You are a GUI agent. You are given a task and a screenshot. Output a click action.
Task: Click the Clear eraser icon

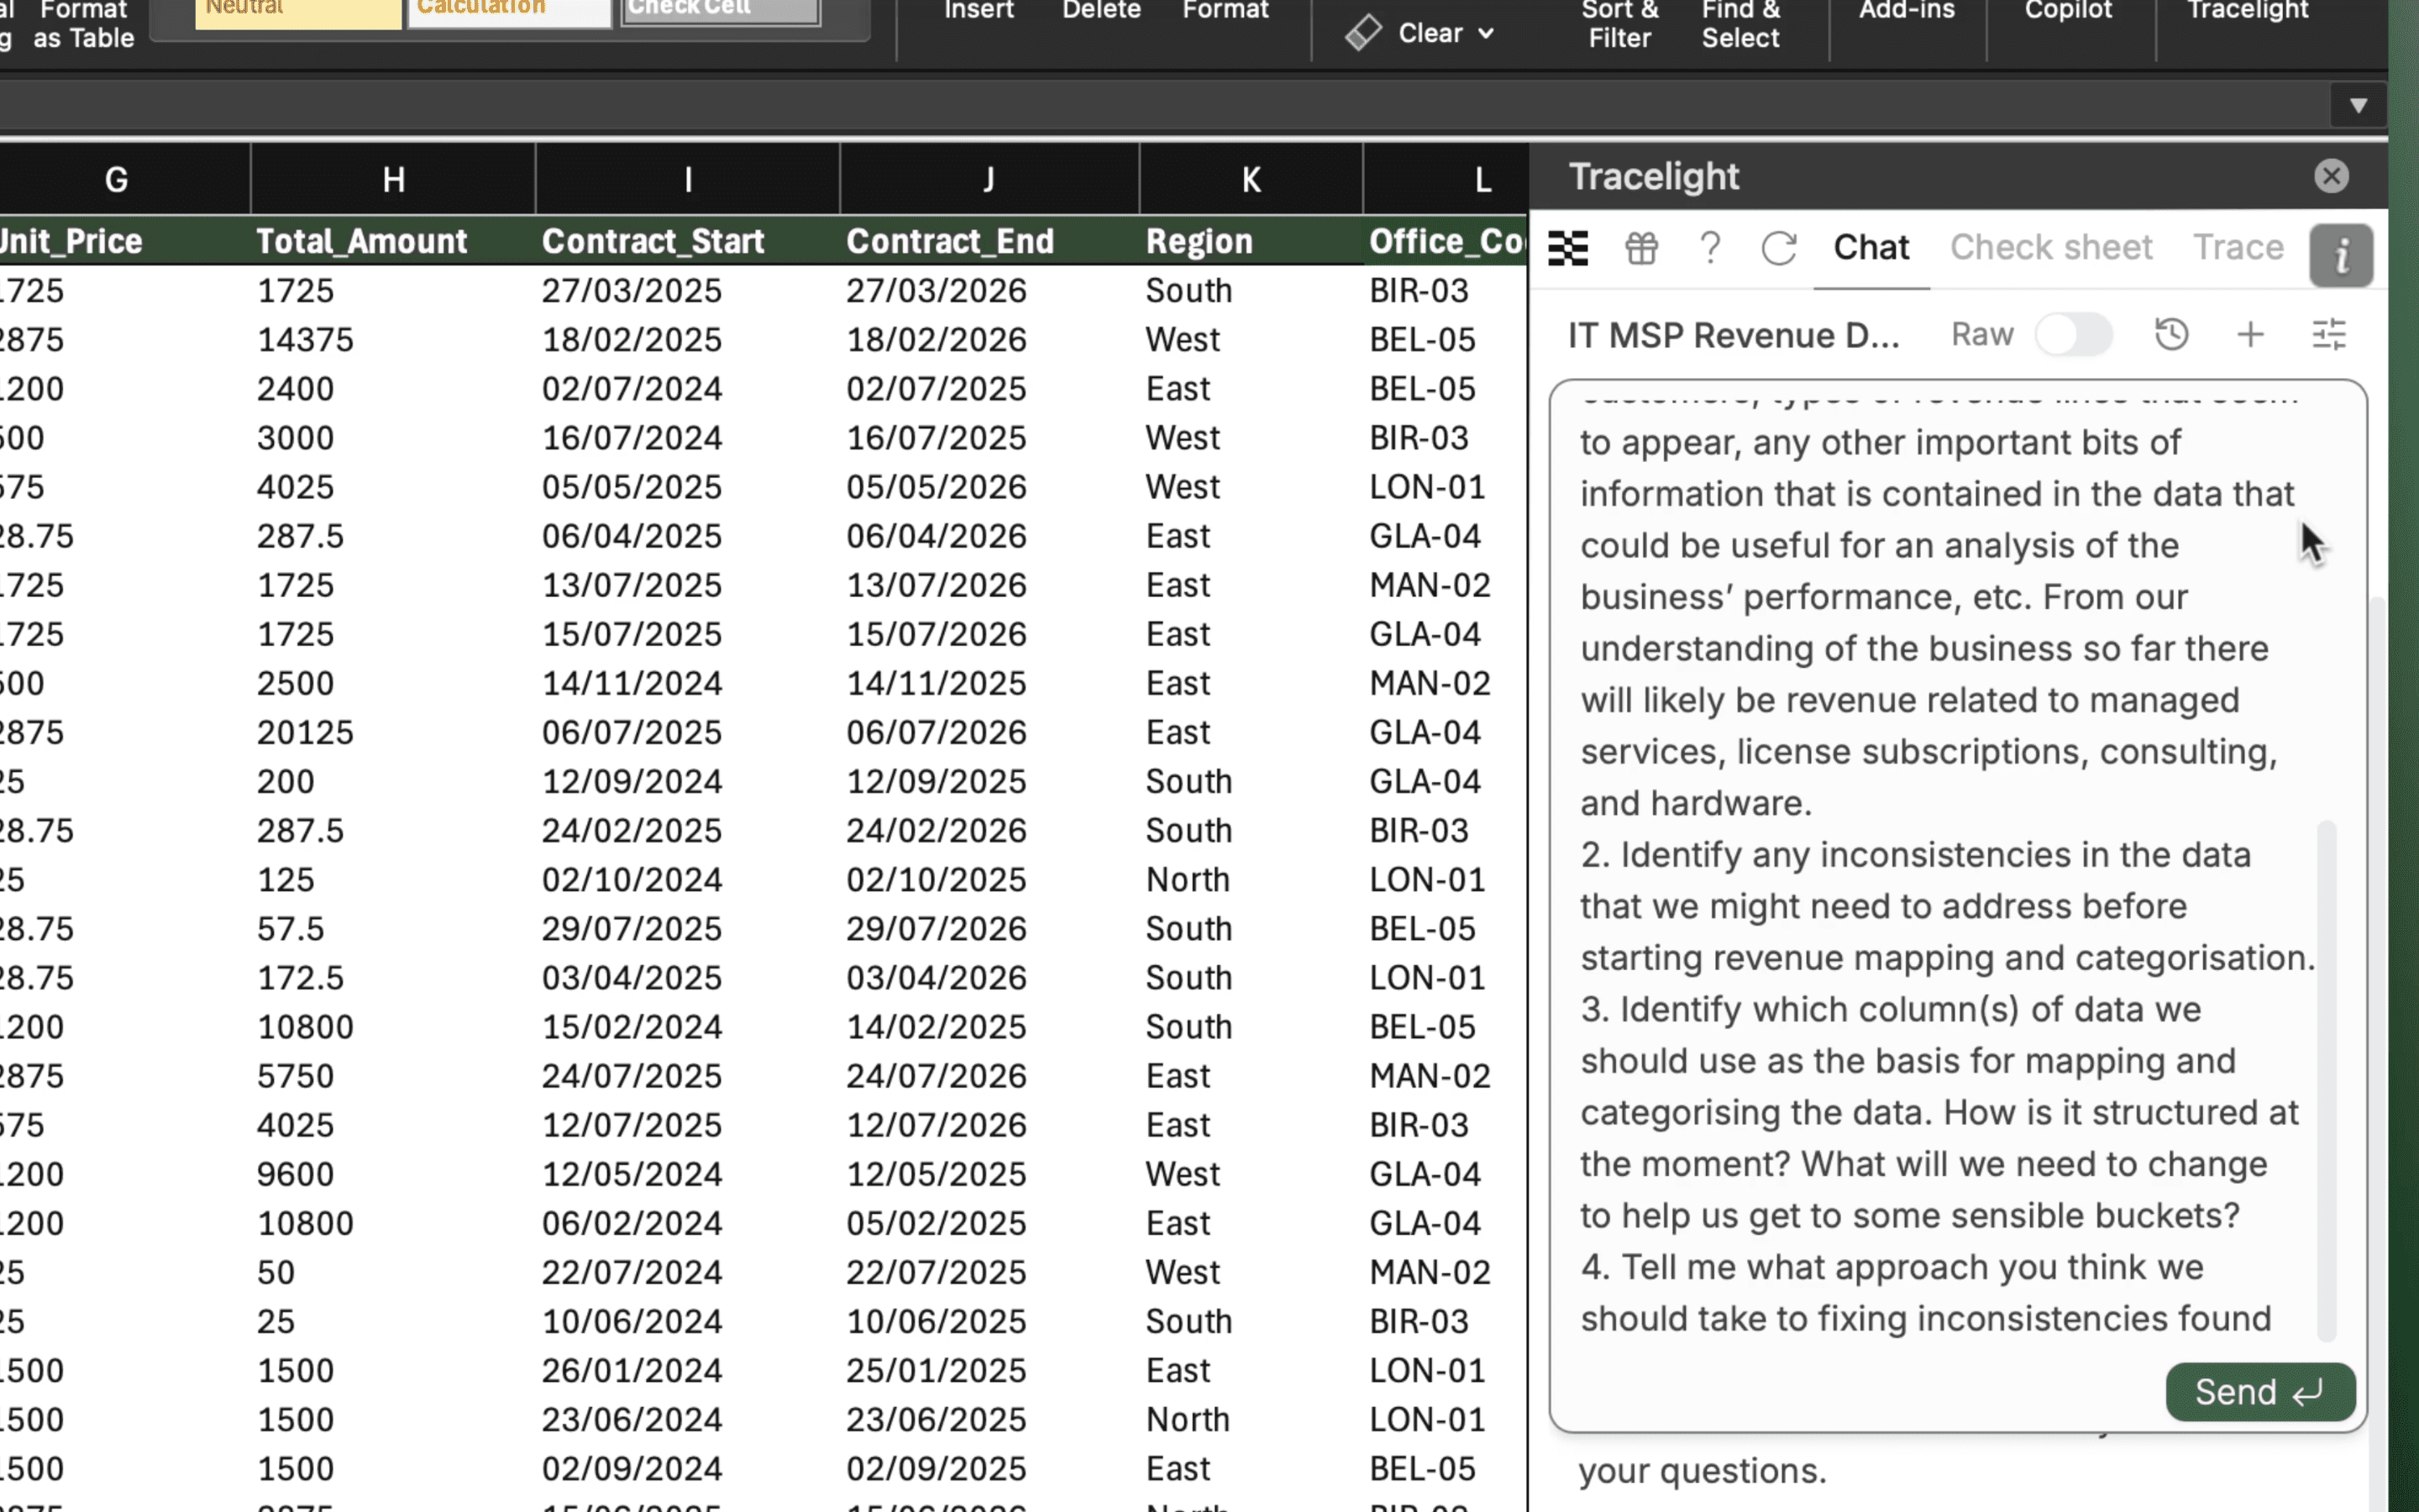(x=1362, y=33)
